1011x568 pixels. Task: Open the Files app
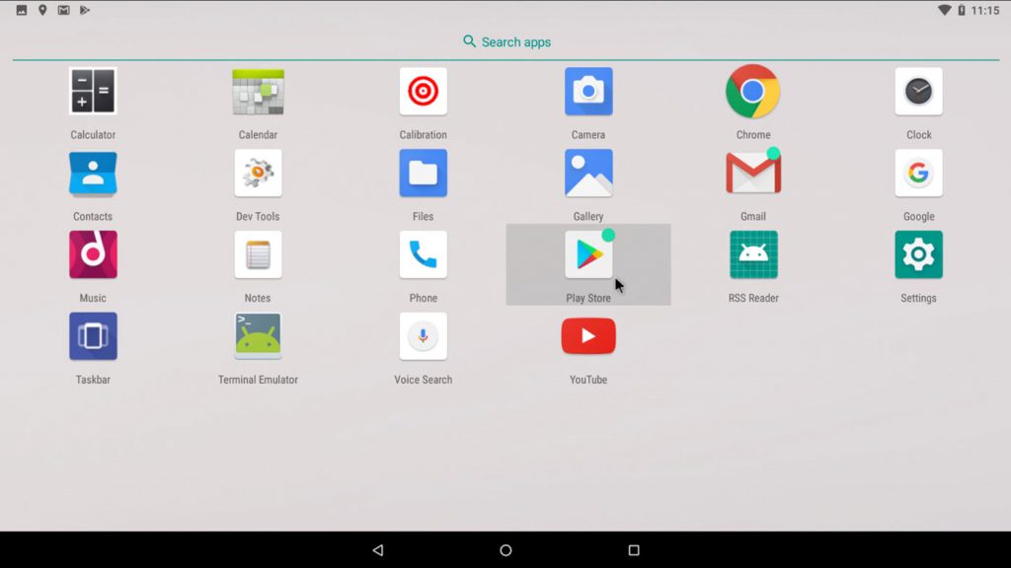[423, 174]
